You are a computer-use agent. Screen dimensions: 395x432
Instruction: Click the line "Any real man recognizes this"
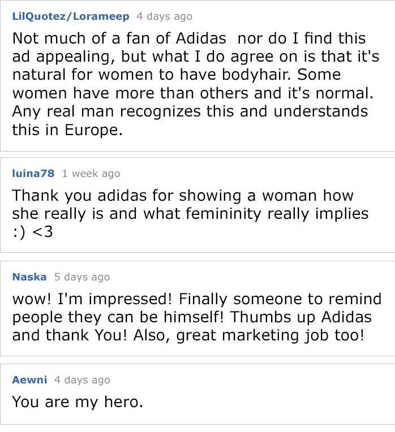pyautogui.click(x=190, y=111)
